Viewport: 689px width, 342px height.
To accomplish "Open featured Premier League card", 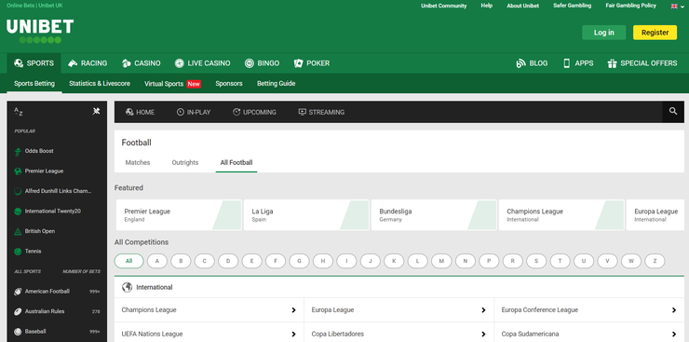I will [x=179, y=215].
